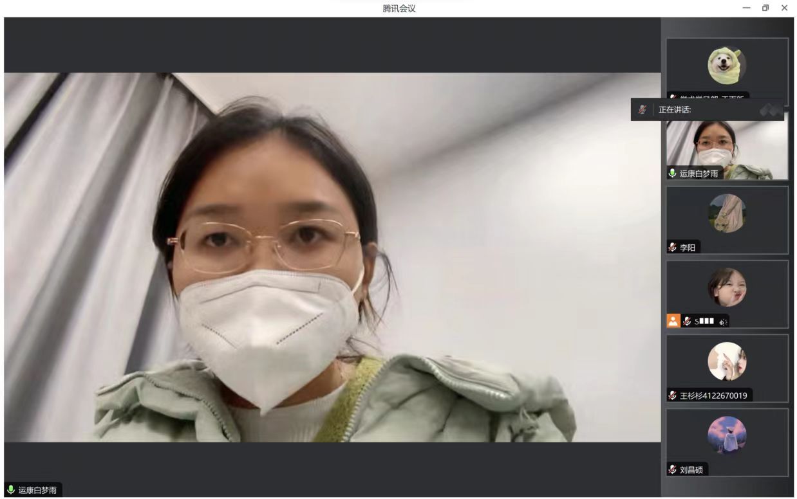Click the 正在讲话 speaking indicator bar
797x499 pixels.
[708, 110]
